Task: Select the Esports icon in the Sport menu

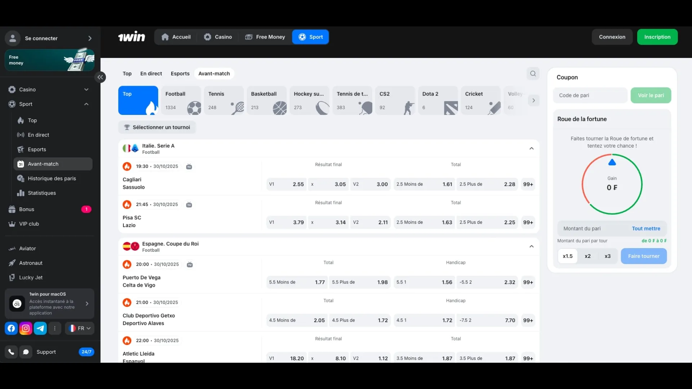Action: pyautogui.click(x=21, y=149)
